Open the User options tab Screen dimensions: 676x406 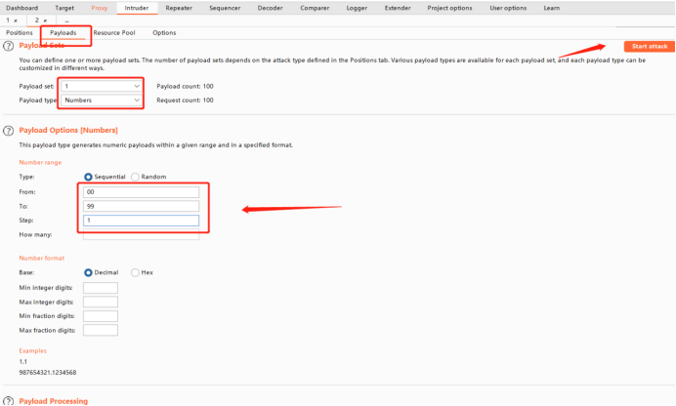coord(508,8)
